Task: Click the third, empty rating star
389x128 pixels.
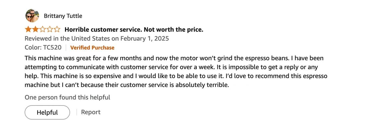Action: (43, 29)
